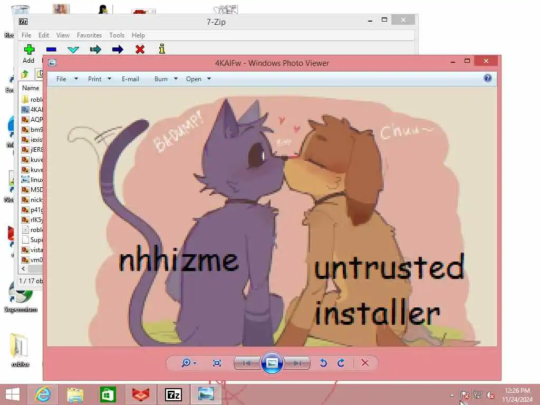Open File Explorer from the taskbar
Viewport: 540px width, 405px height.
coord(75,394)
